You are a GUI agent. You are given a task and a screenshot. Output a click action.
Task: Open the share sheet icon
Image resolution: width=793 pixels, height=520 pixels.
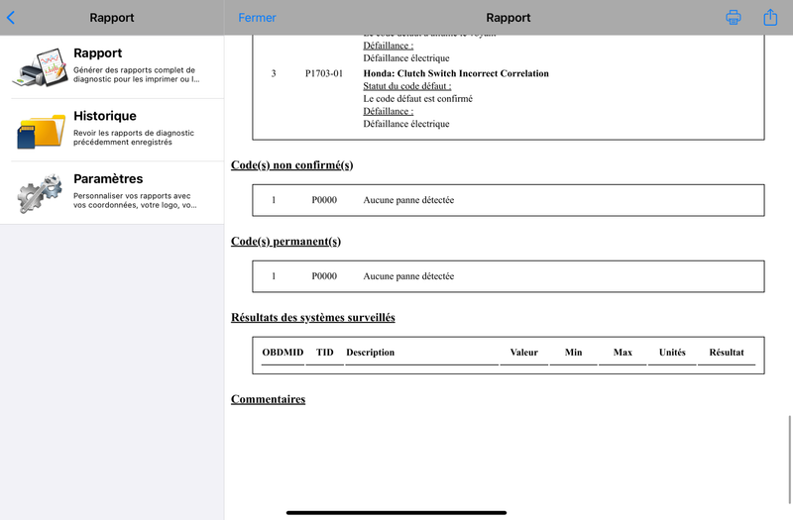coord(770,17)
